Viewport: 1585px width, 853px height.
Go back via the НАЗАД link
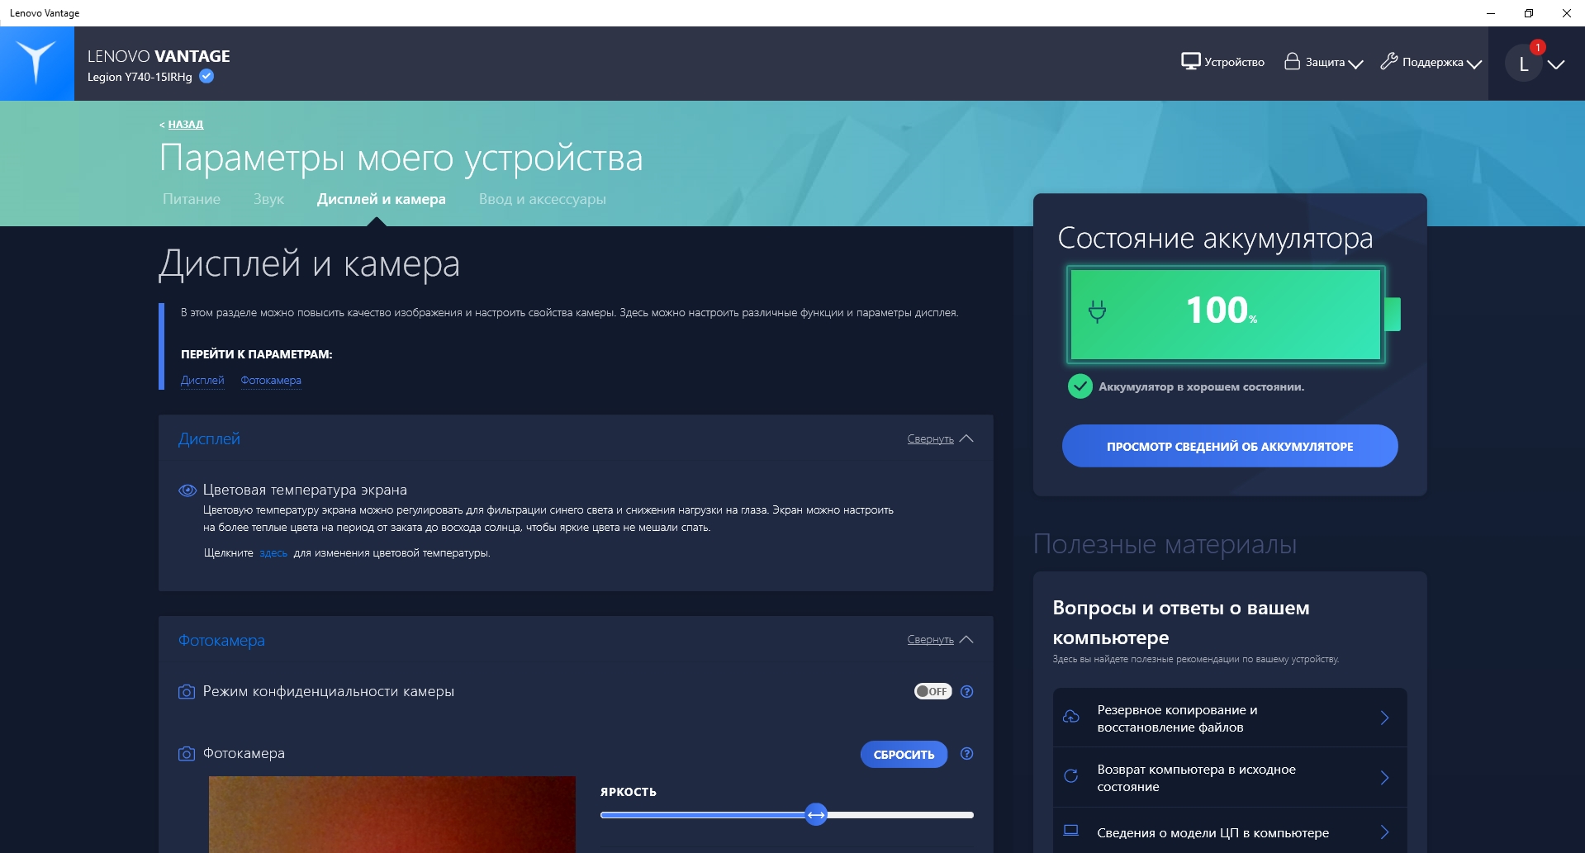pos(186,125)
